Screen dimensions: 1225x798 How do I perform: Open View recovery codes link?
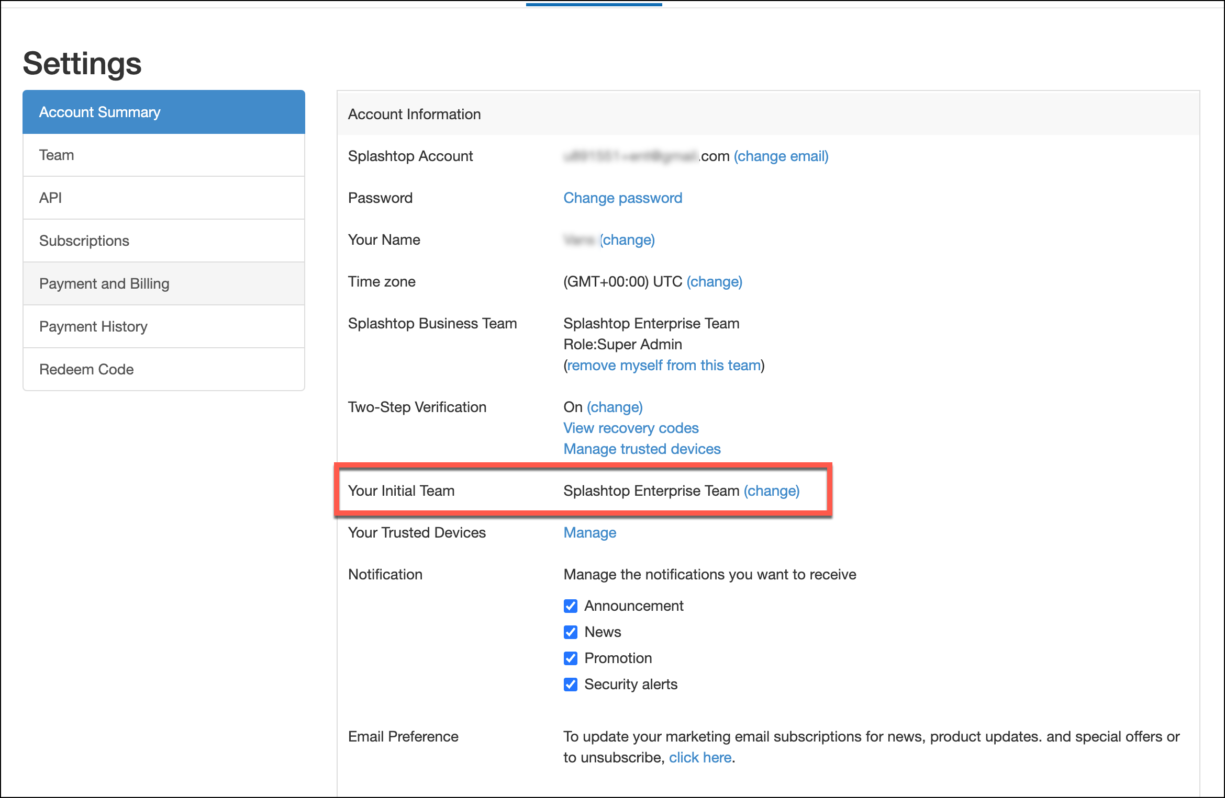coord(631,428)
